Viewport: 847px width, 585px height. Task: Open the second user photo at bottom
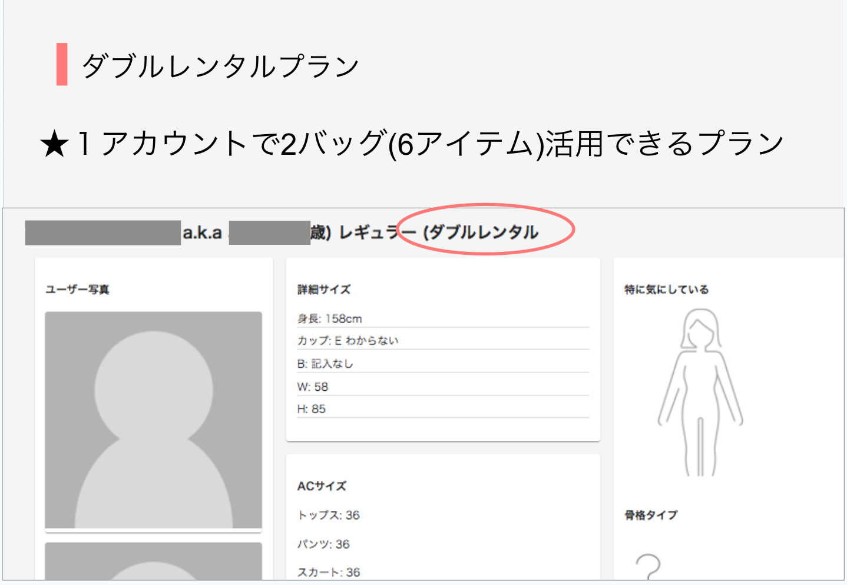coord(153,561)
